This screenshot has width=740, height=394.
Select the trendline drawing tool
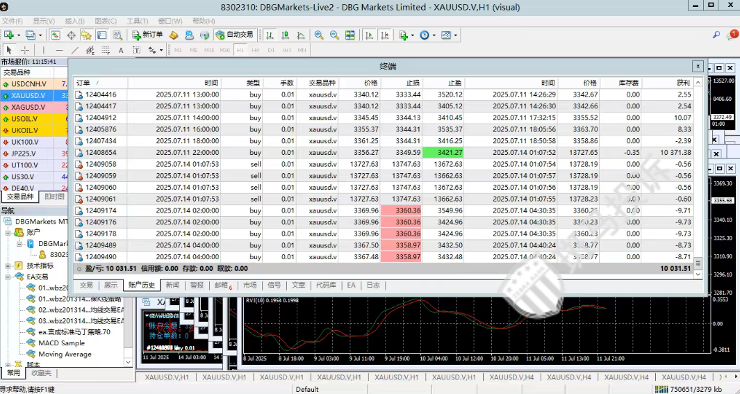point(74,50)
